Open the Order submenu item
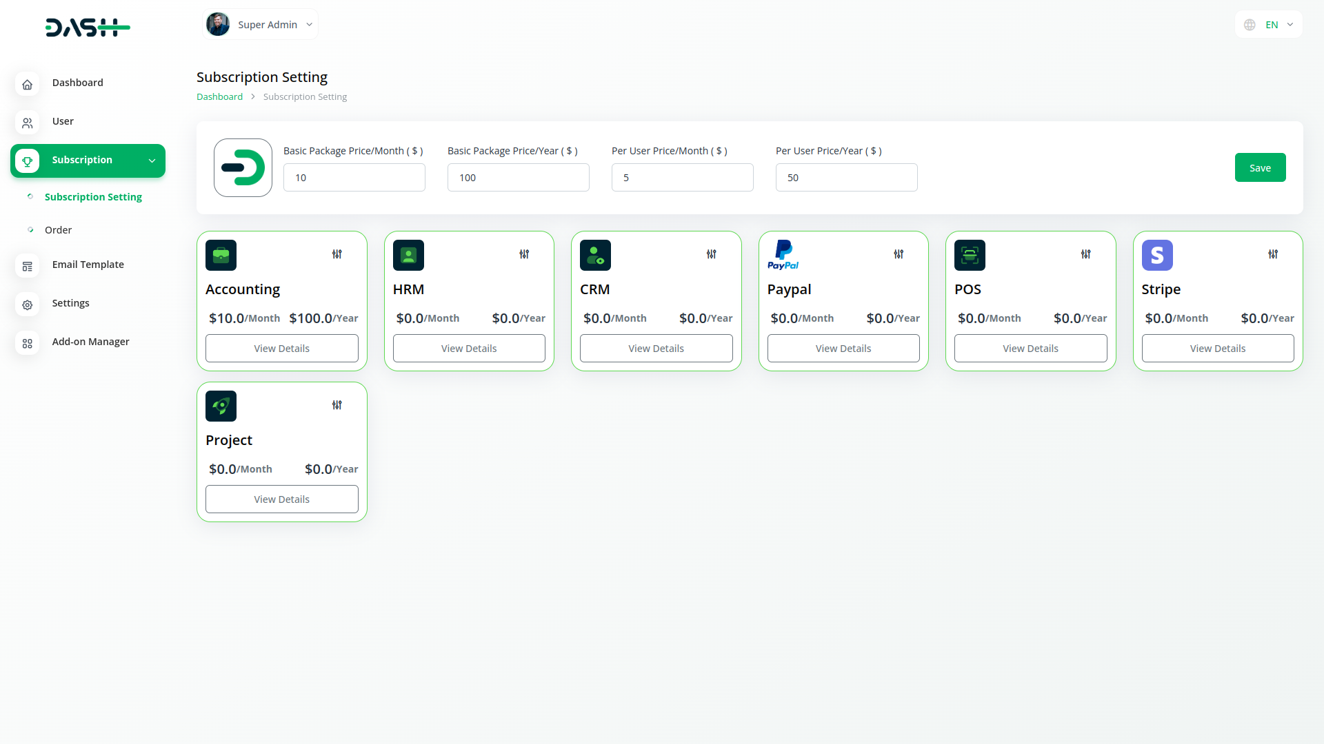The image size is (1324, 744). (58, 230)
